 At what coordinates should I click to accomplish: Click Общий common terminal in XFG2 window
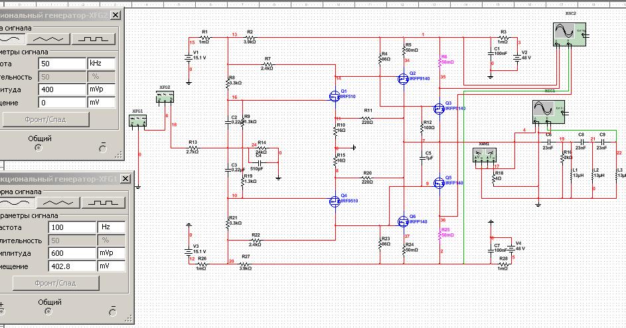coord(39,148)
